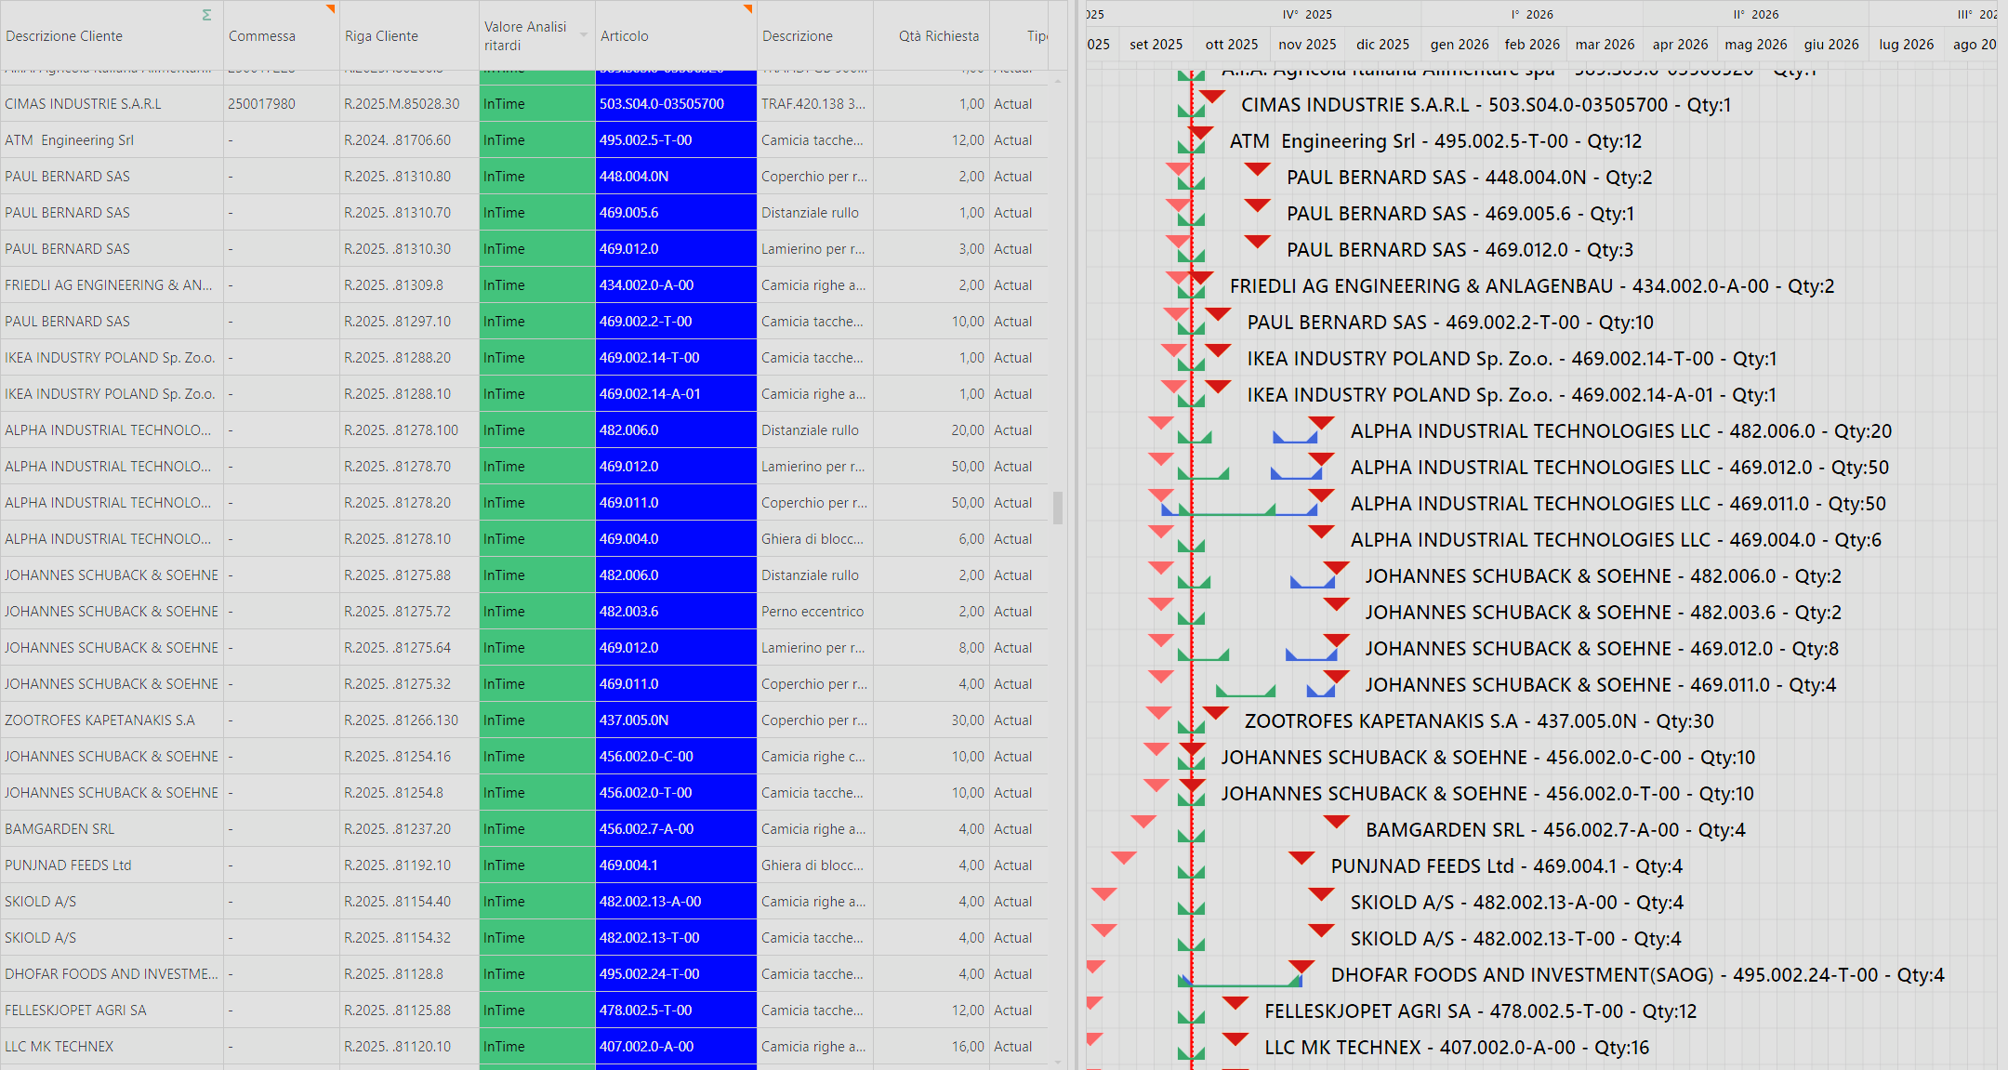Click the orange filter indicator on Commessa header
The width and height of the screenshot is (2008, 1070).
click(330, 8)
